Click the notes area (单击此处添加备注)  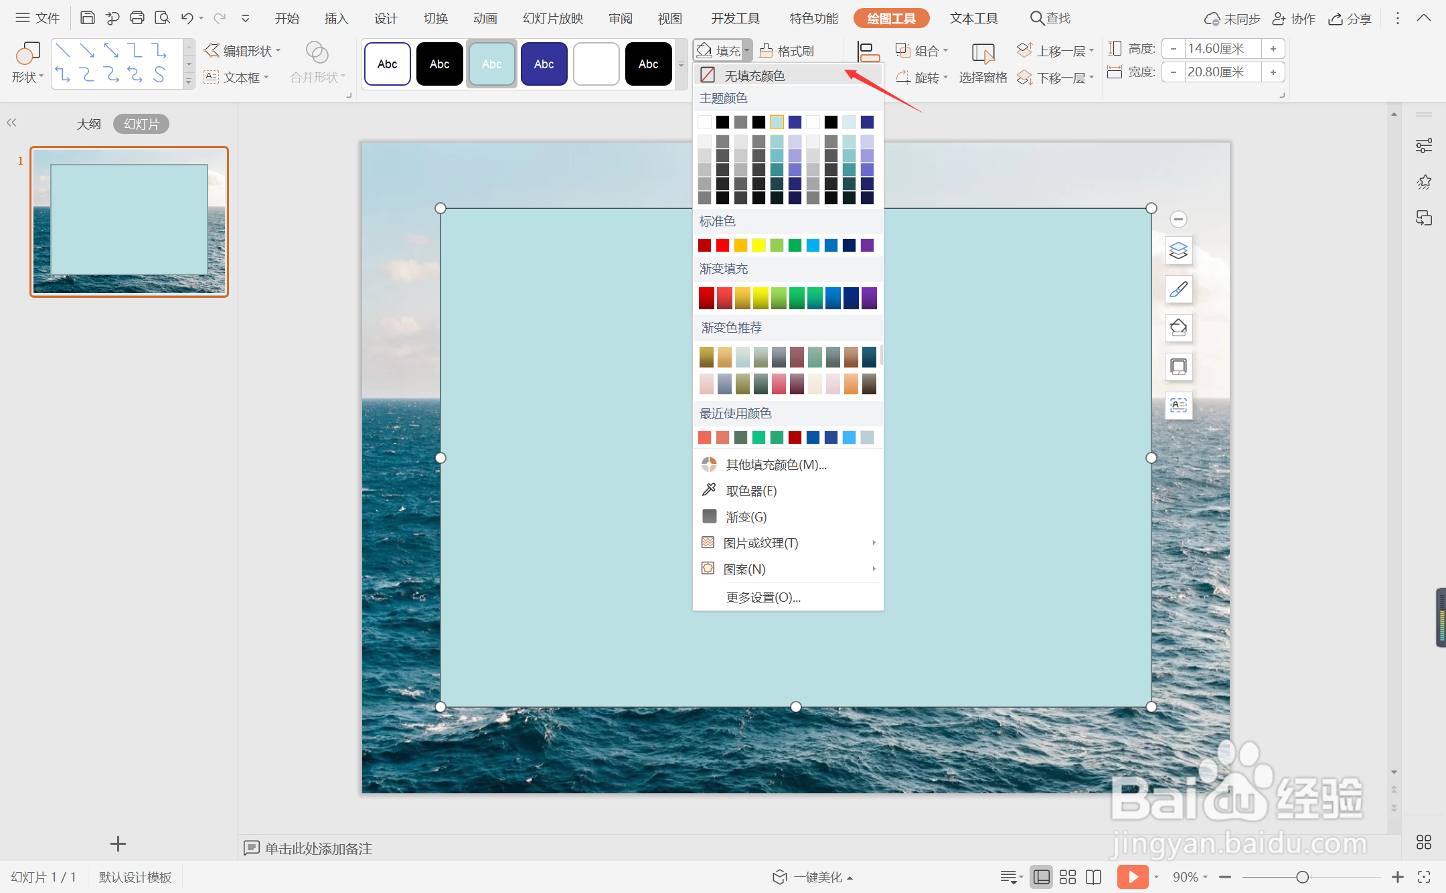click(318, 848)
